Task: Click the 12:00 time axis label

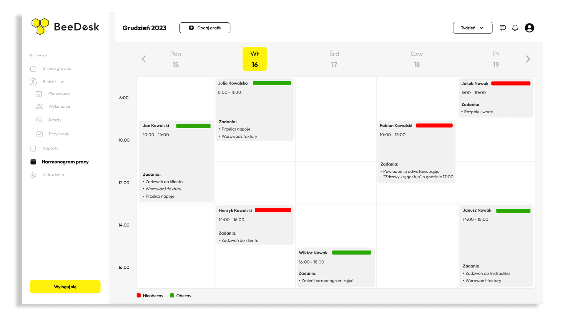Action: click(124, 183)
